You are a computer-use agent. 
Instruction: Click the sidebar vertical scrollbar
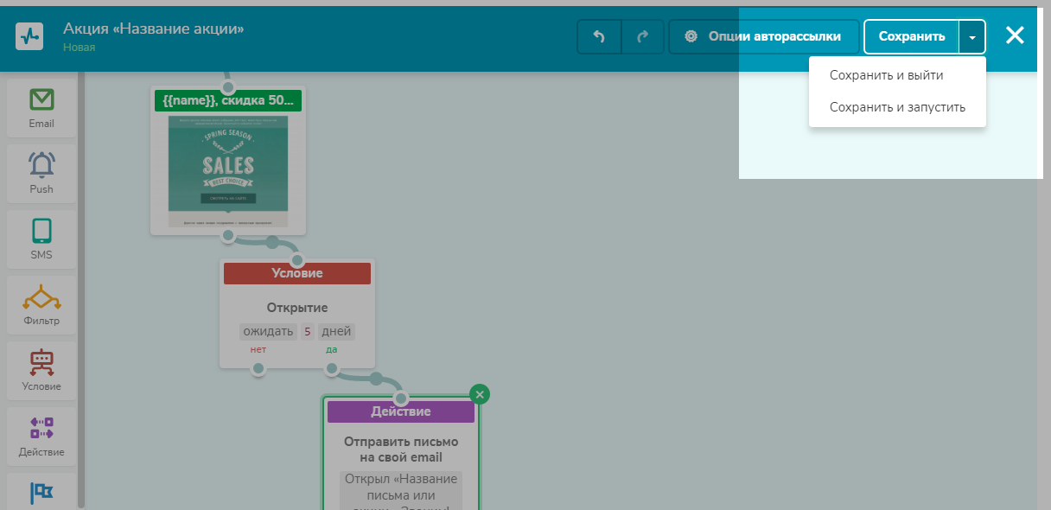coord(81,290)
